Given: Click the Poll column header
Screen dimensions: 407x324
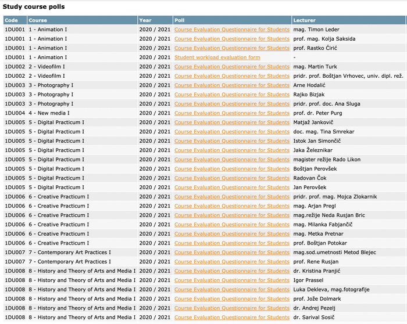Looking at the screenshot, I should pyautogui.click(x=233, y=20).
